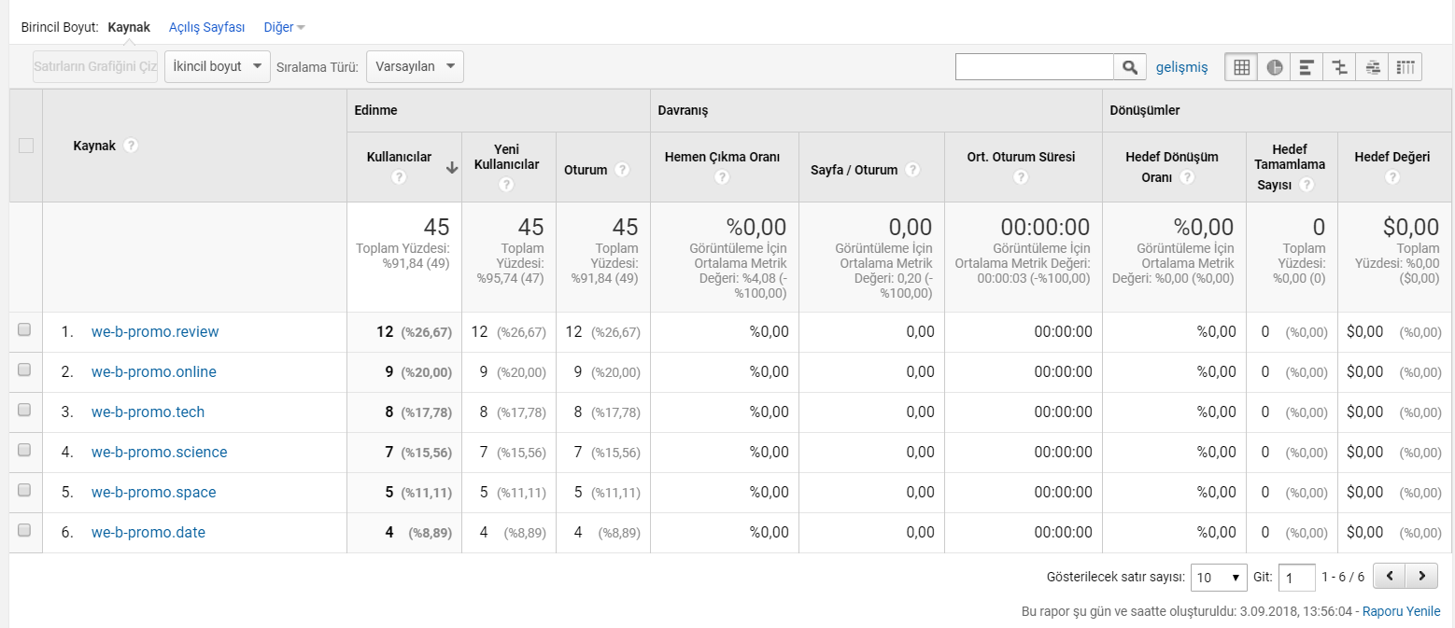
Task: Switch primary dimension to Açılış Sayfası
Action: click(206, 27)
